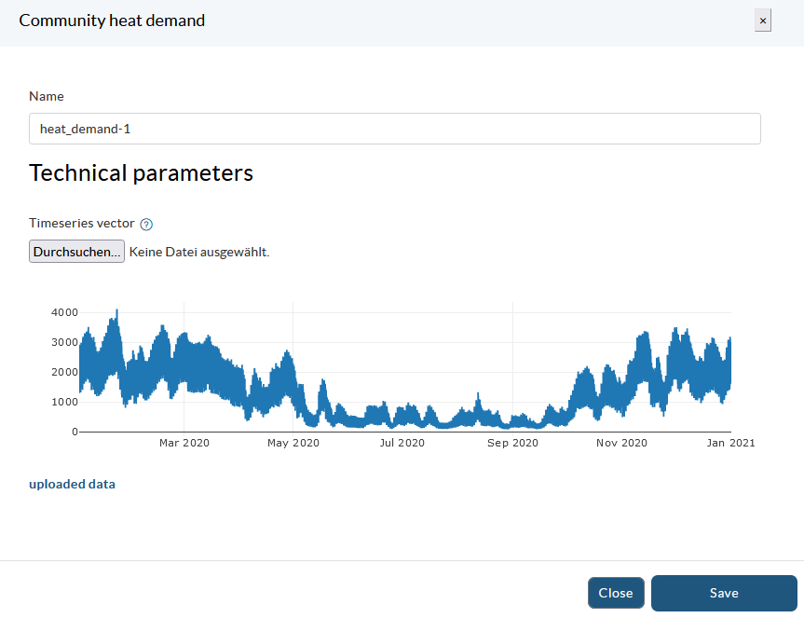The height and width of the screenshot is (618, 804).
Task: Click the Nov 2020 axis label
Action: pos(621,443)
